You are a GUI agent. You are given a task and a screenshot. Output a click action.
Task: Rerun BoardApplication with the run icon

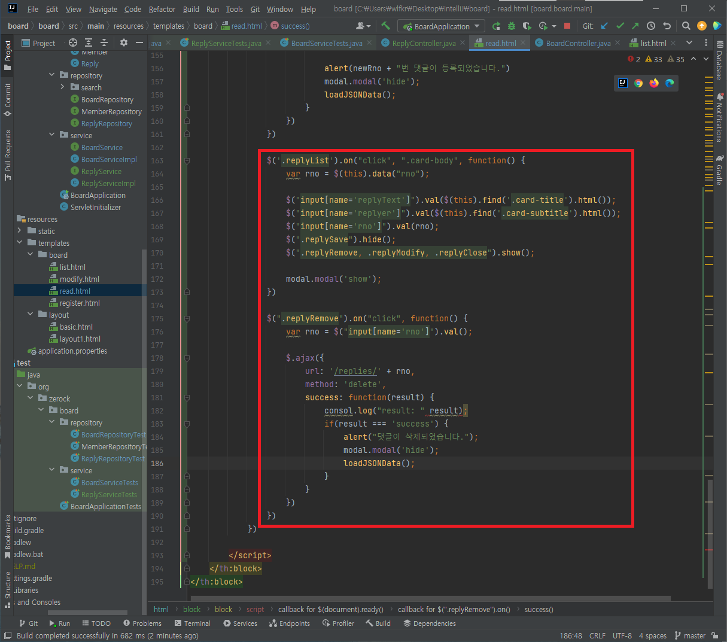[496, 26]
